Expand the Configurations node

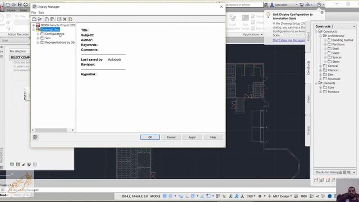point(38,34)
